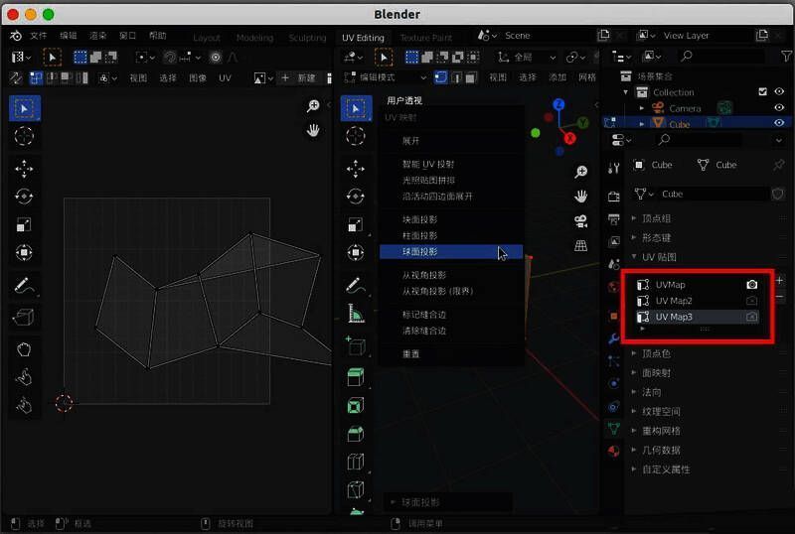Viewport: 795px width, 534px height.
Task: Click the zoom magnifier icon in UV editor
Action: click(313, 106)
